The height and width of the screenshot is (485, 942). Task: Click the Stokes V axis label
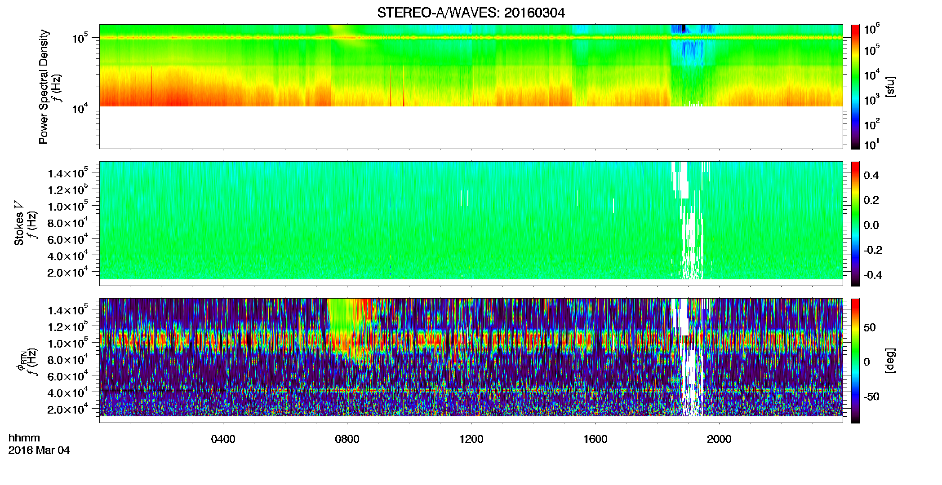pyautogui.click(x=19, y=223)
